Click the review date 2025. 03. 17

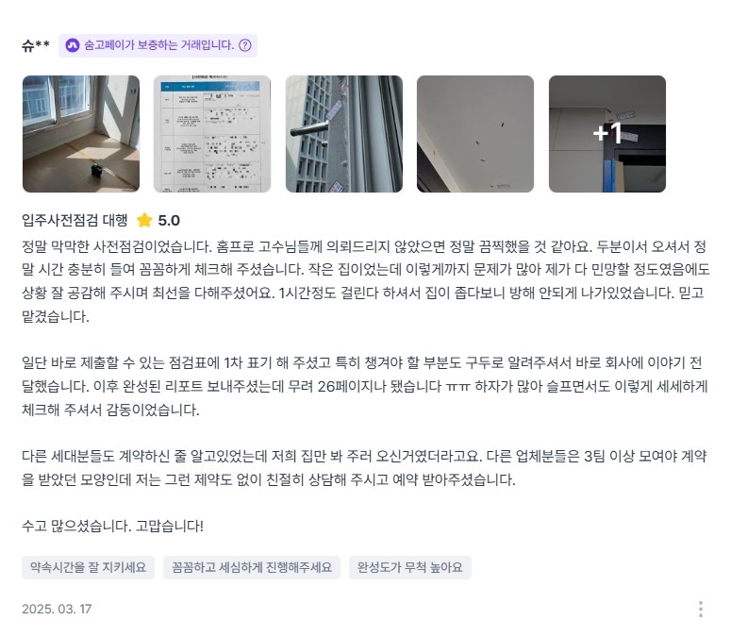click(57, 609)
